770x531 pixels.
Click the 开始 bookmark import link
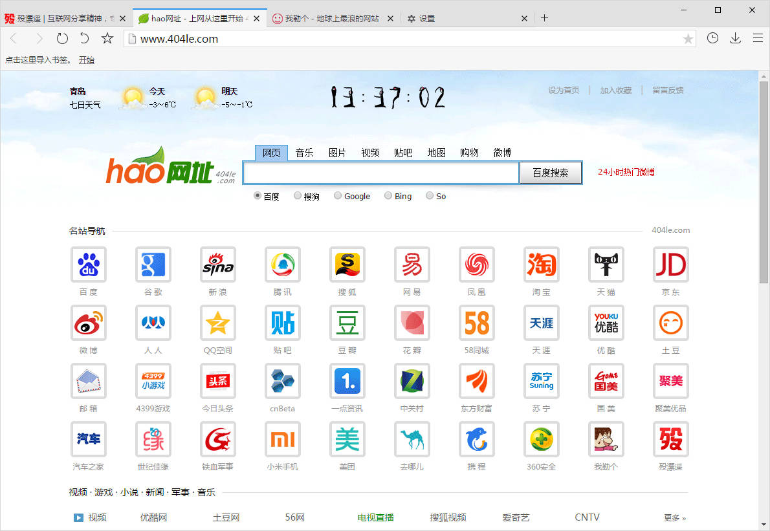87,60
